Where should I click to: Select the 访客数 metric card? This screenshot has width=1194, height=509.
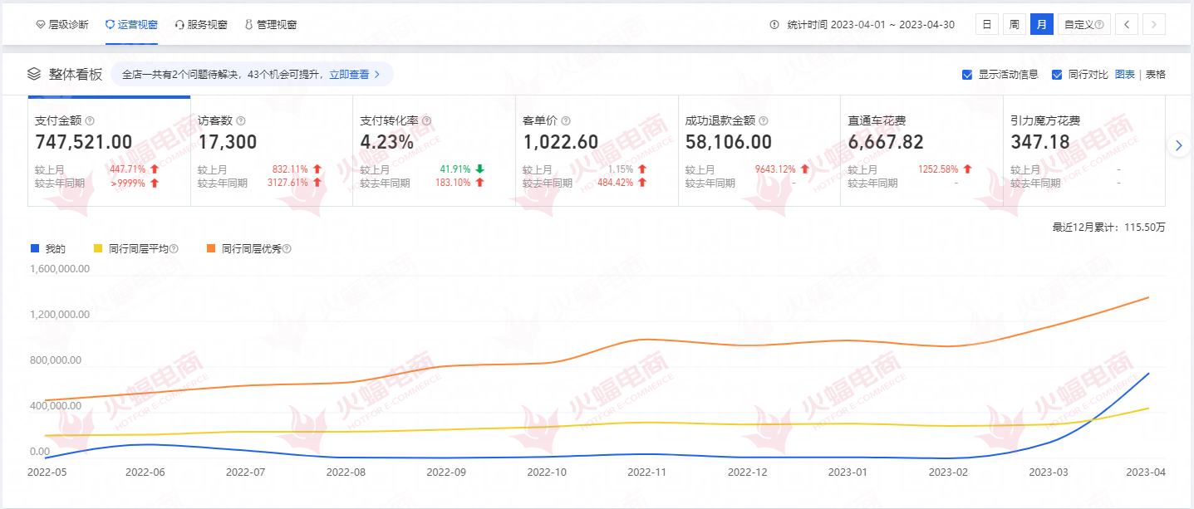coord(271,150)
